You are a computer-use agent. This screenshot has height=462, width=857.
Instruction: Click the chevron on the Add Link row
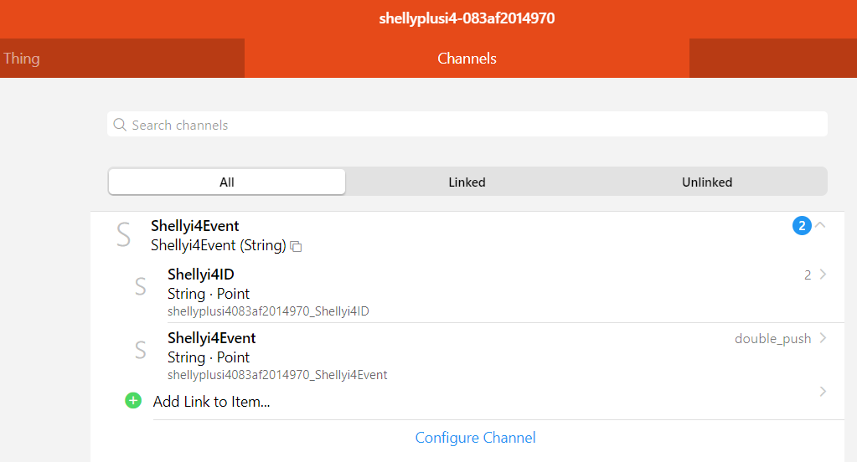pos(823,392)
